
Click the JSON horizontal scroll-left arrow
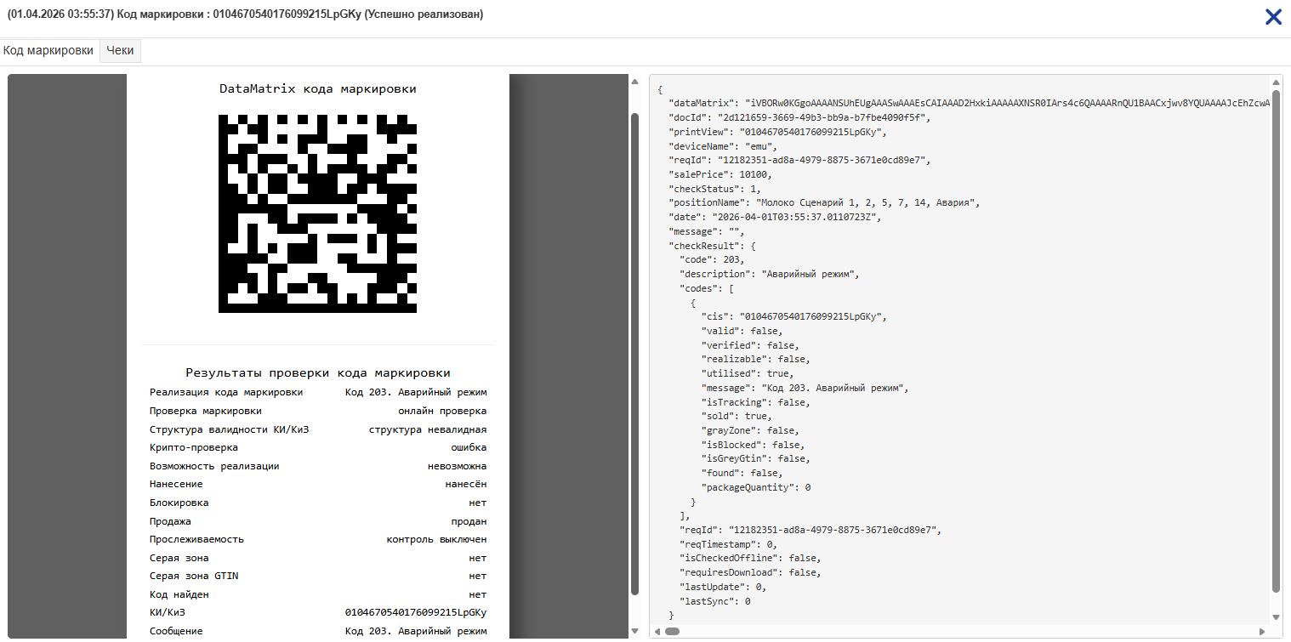[658, 631]
